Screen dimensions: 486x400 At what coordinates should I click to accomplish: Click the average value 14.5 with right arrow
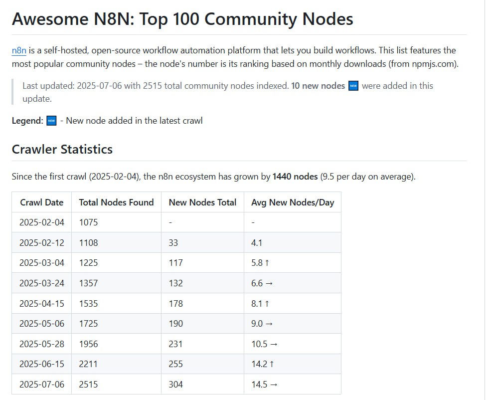point(264,384)
